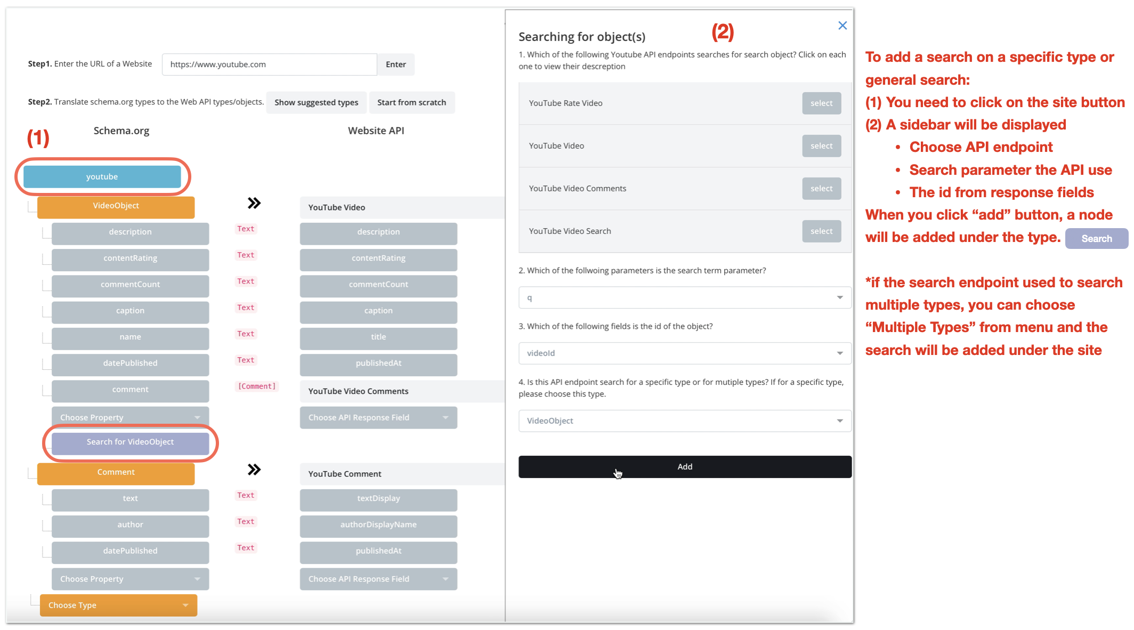Select the orange VideoObject type node
The image size is (1134, 630).
116,206
